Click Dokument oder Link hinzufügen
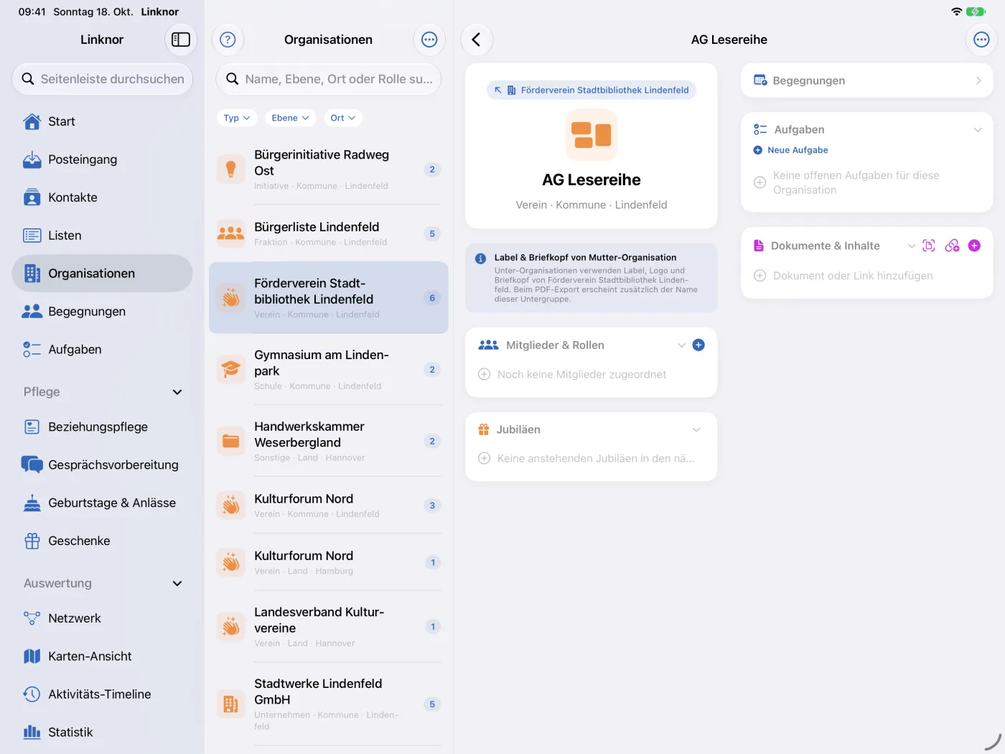This screenshot has height=754, width=1005. (x=843, y=276)
